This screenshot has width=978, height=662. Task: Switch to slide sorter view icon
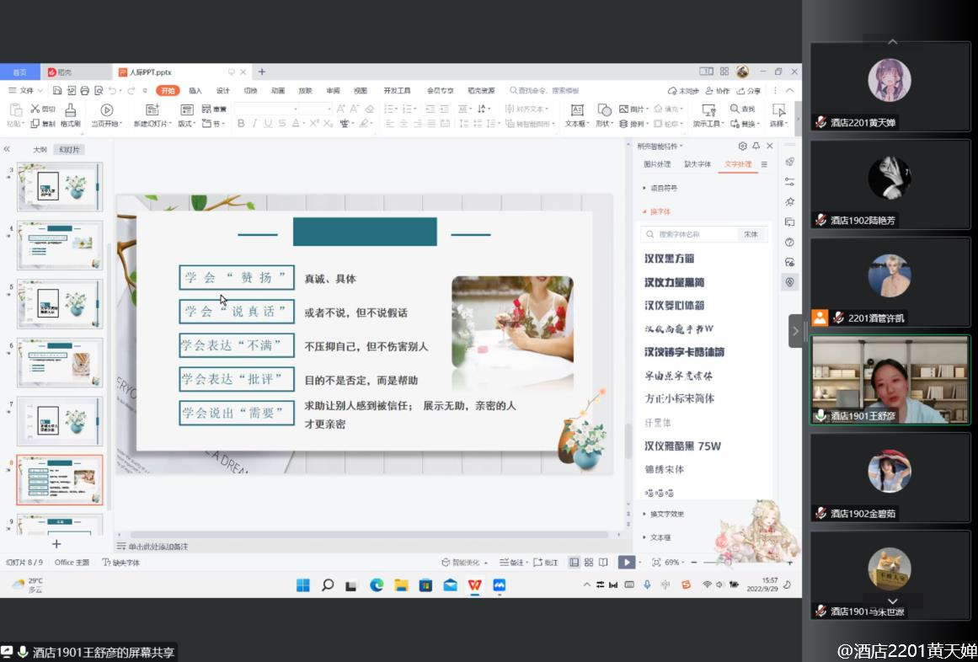tap(589, 562)
